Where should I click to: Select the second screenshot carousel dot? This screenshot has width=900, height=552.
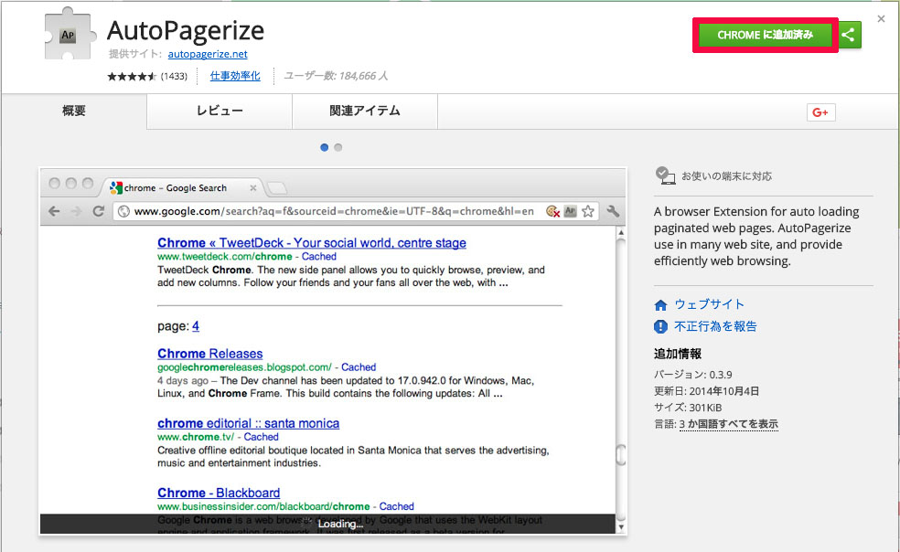(x=338, y=147)
